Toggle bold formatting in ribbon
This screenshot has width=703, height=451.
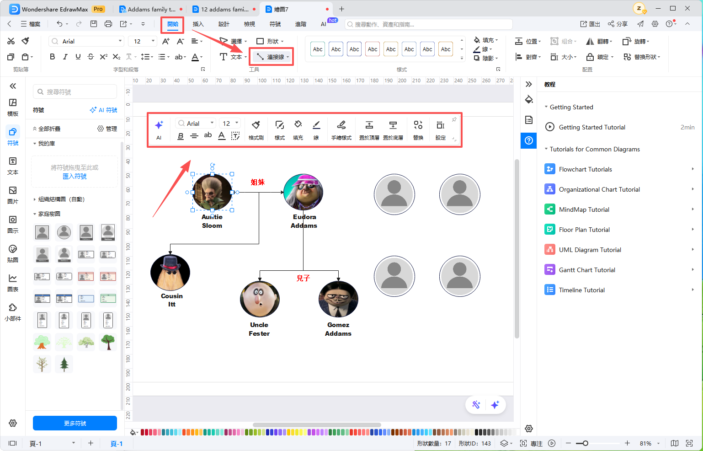[x=52, y=57]
